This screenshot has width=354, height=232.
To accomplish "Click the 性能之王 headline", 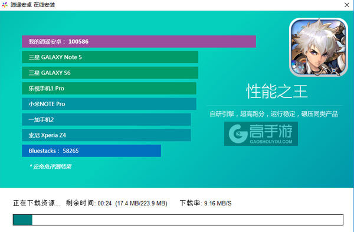I will click(x=277, y=92).
